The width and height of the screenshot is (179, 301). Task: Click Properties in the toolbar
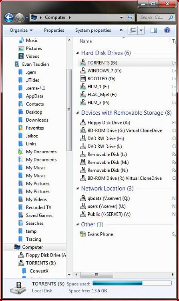coord(54,31)
